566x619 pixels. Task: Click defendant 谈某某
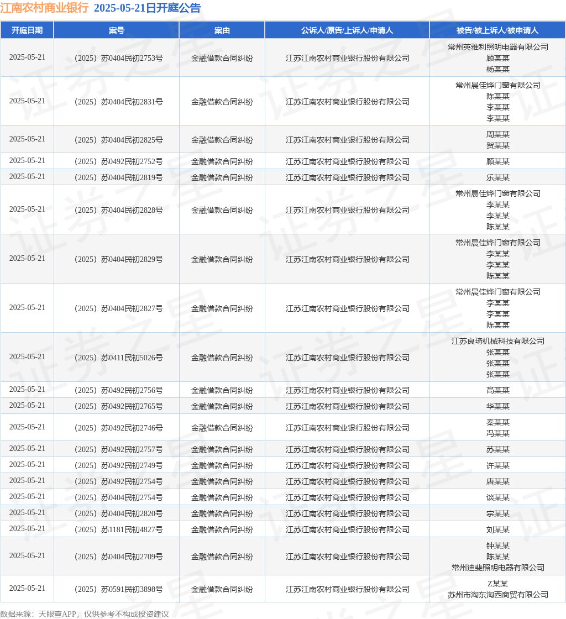tap(497, 497)
